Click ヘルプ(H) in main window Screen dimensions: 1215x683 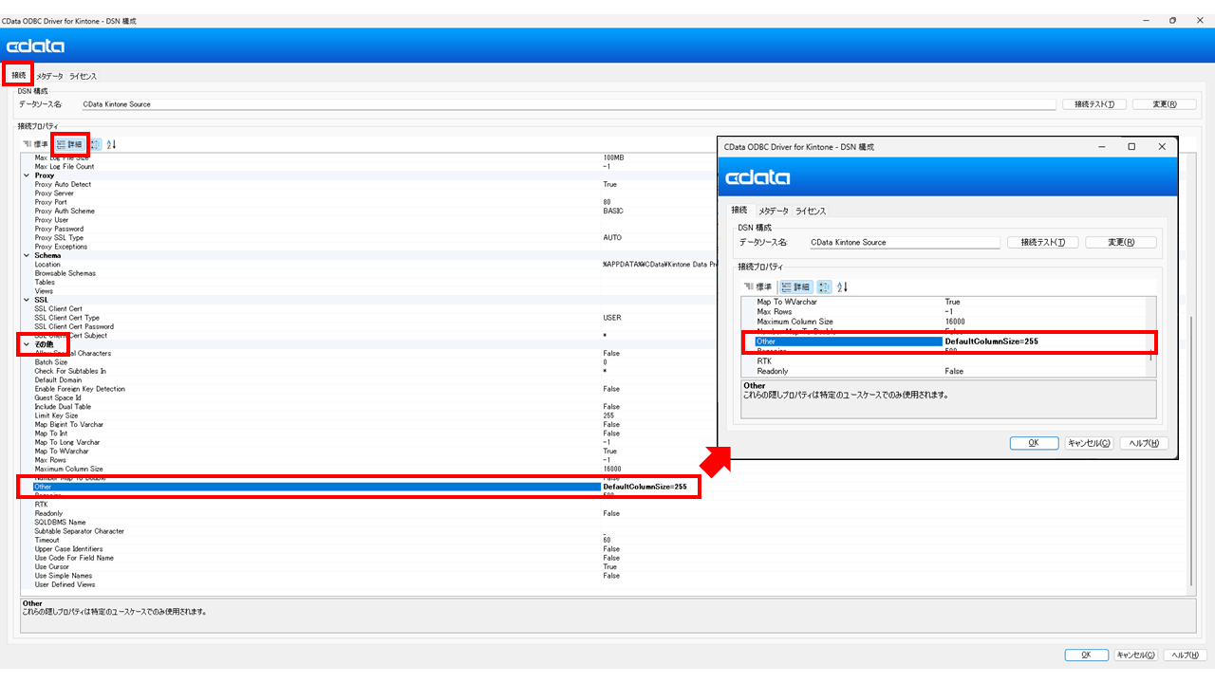pos(1184,655)
